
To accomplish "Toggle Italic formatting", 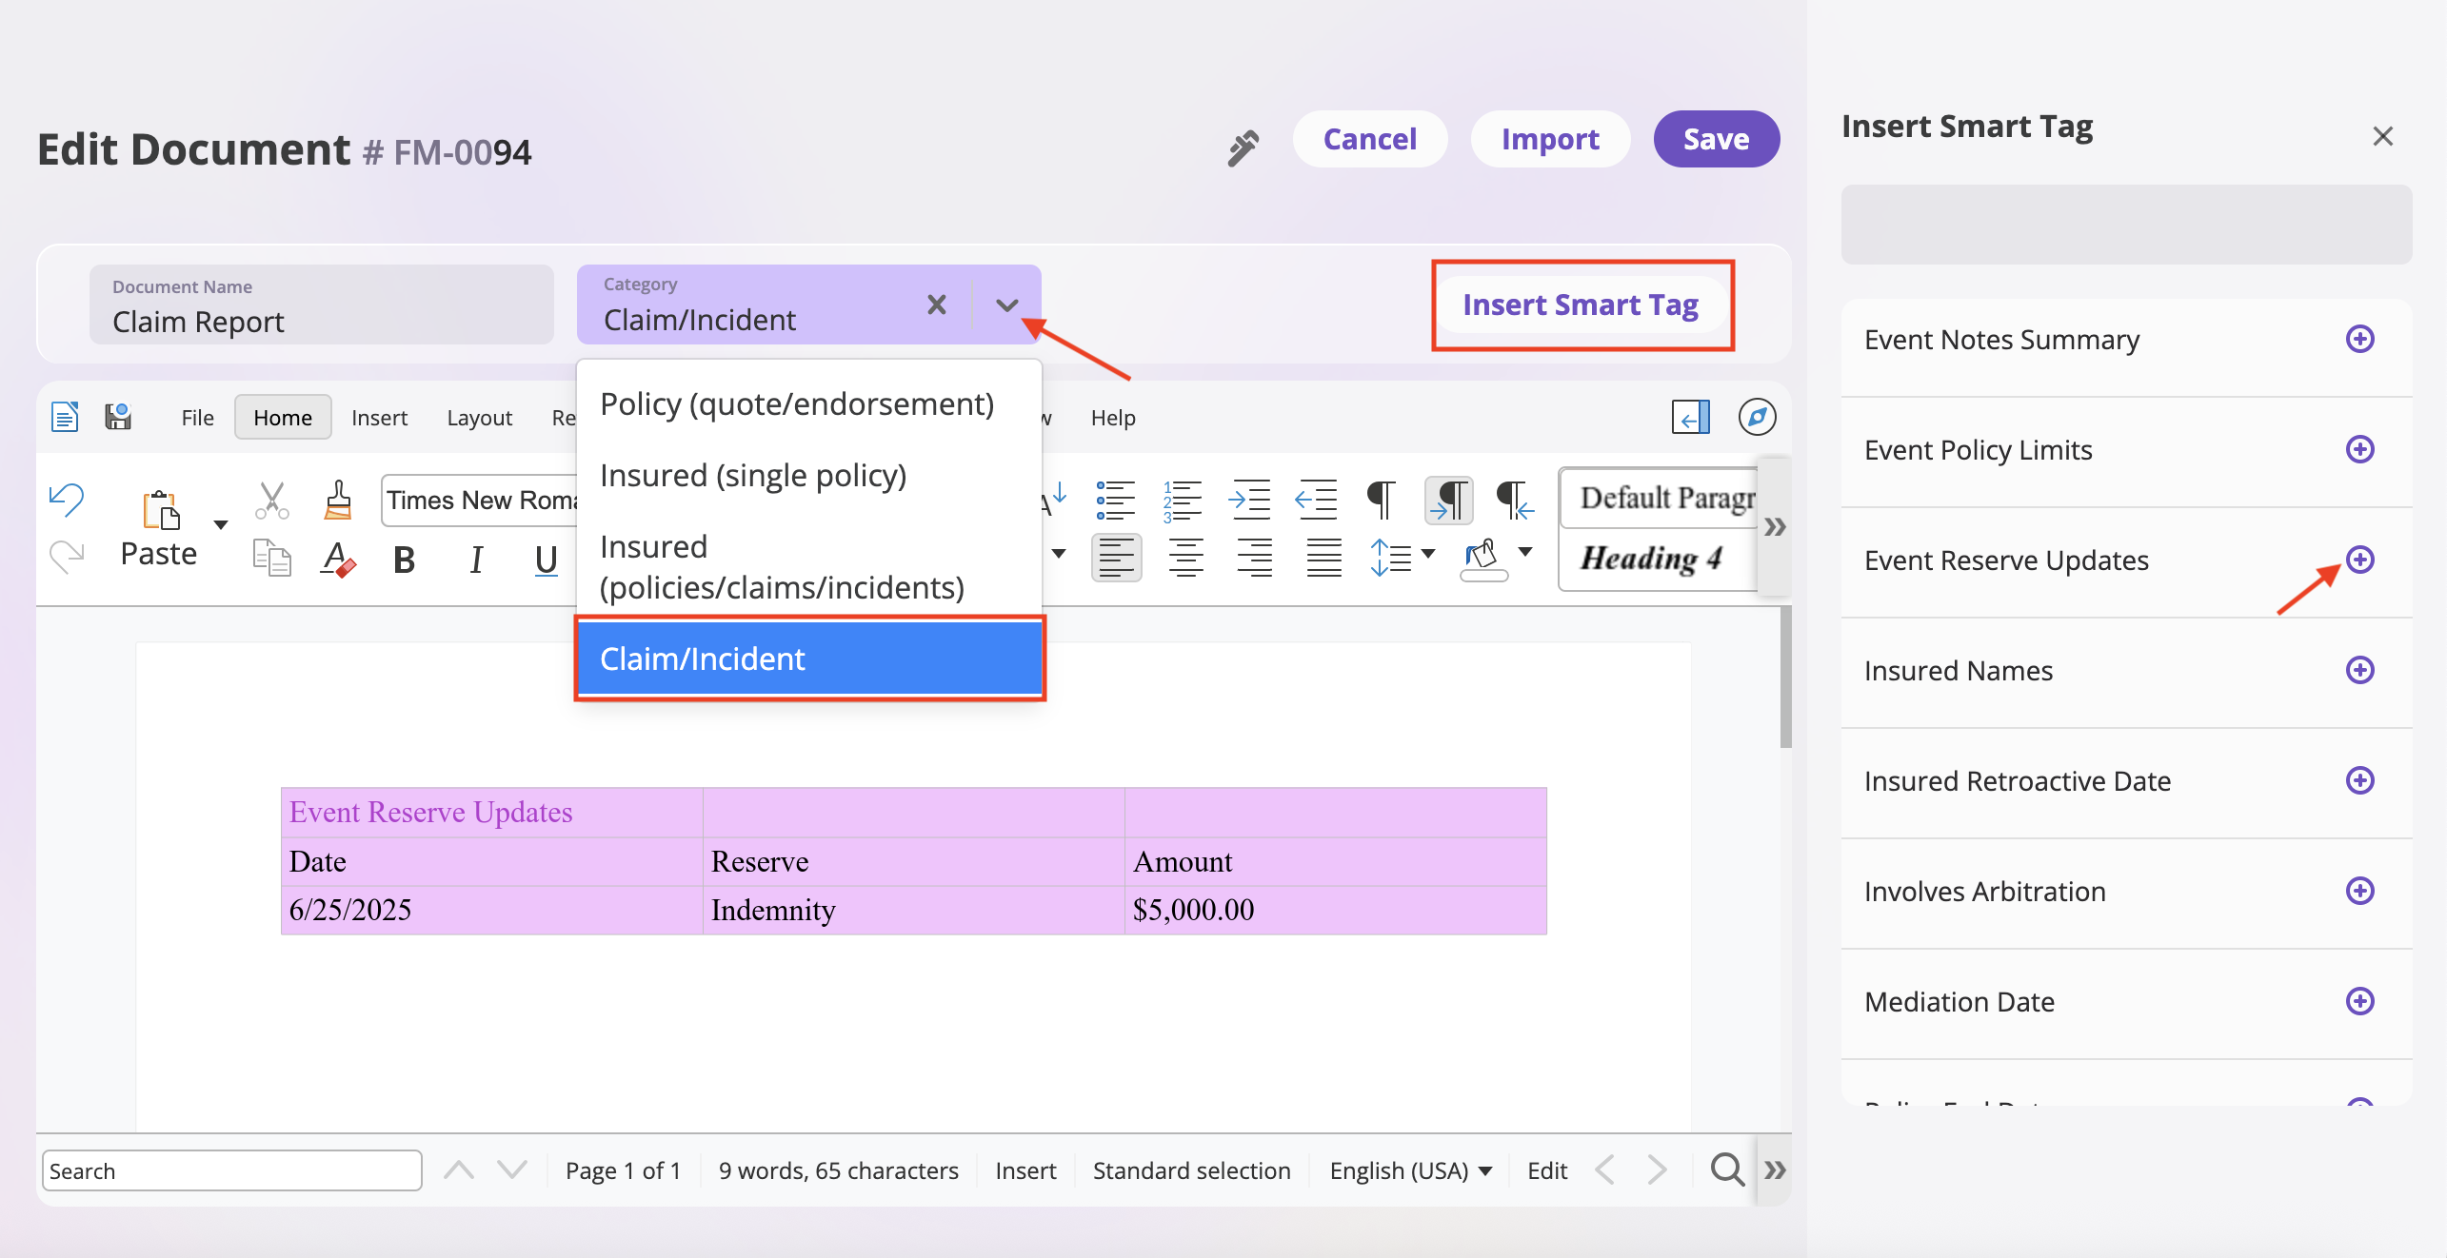I will coord(476,560).
